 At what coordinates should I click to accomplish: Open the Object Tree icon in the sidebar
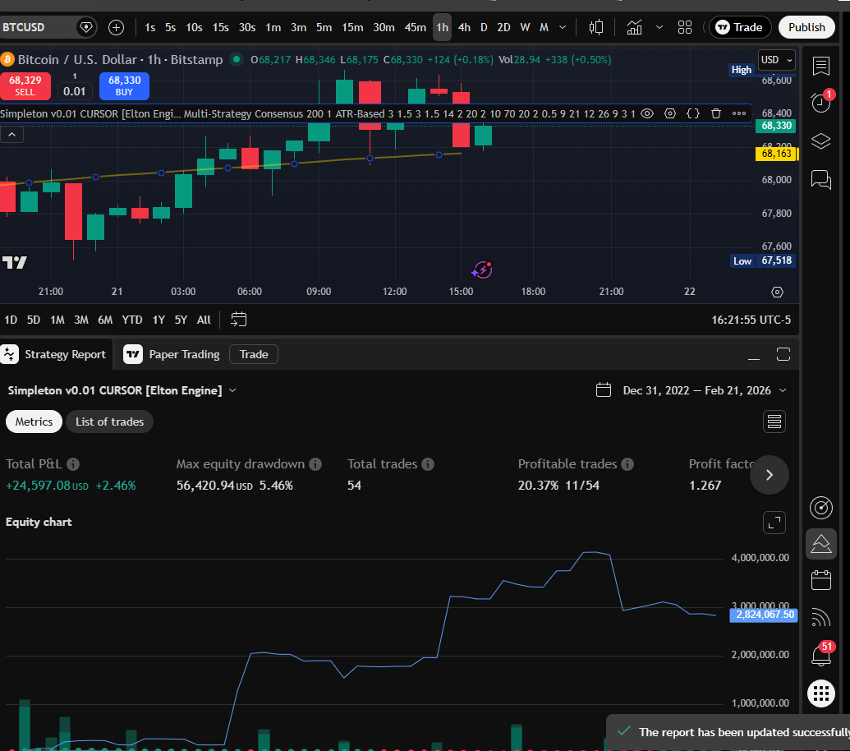(x=820, y=141)
